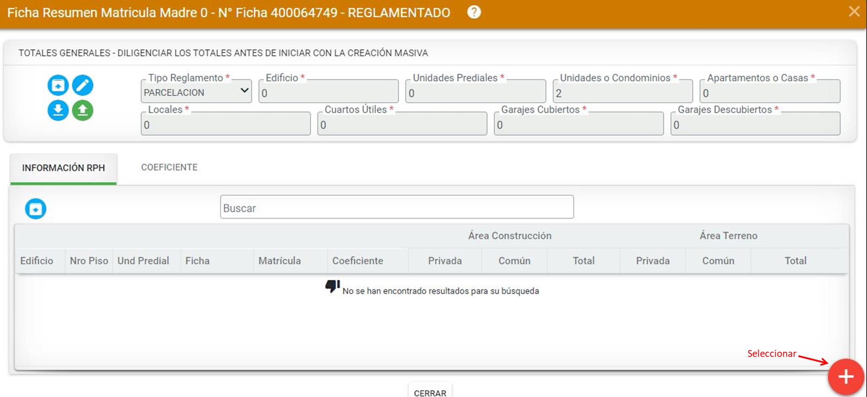Viewport: 867px width, 397px height.
Task: Focus the Buscar search field
Action: click(x=397, y=207)
